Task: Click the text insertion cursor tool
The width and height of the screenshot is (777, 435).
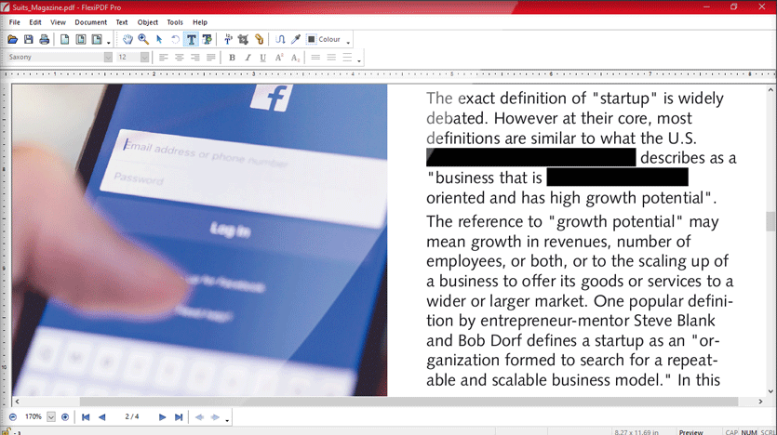Action: click(228, 40)
